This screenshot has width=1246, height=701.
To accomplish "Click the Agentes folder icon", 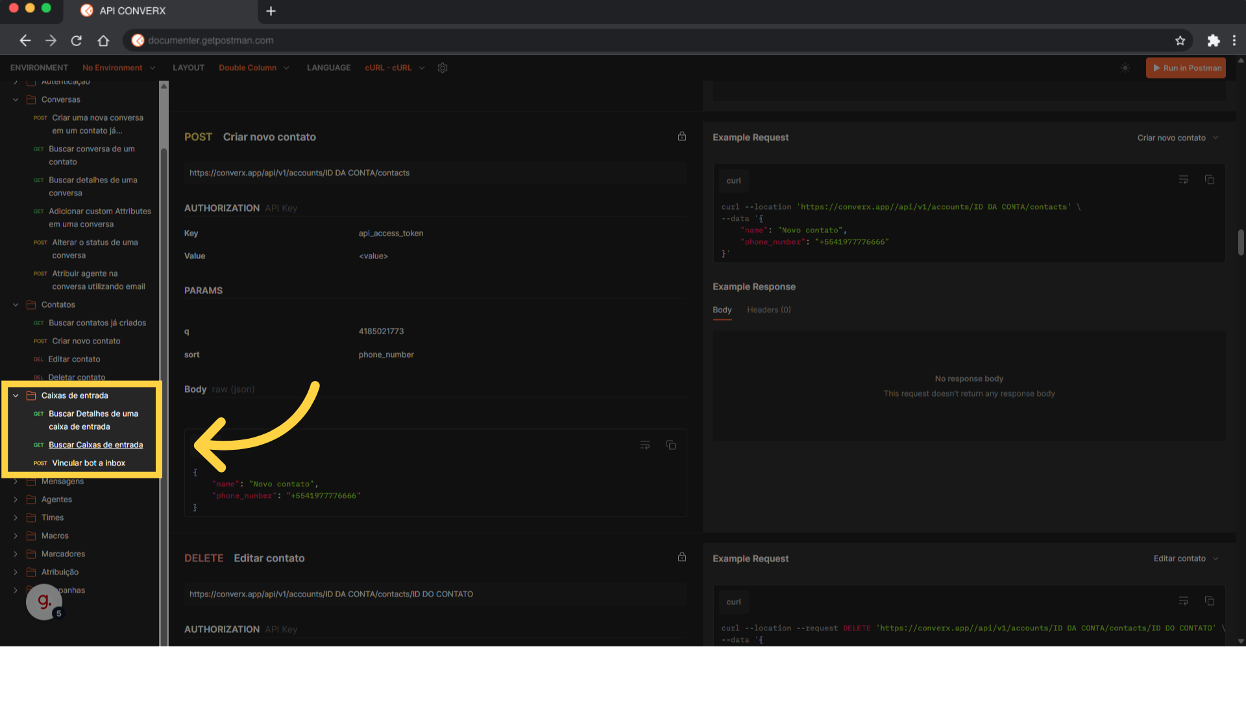I will pyautogui.click(x=31, y=499).
